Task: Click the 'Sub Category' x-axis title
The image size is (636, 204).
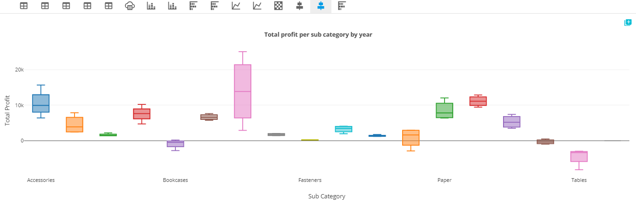Action: (327, 196)
